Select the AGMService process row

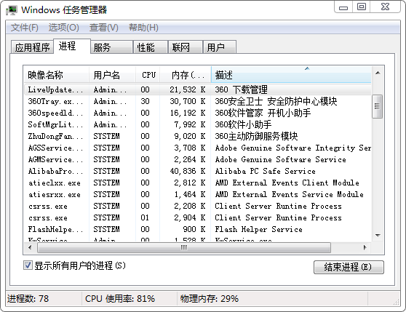(x=198, y=159)
